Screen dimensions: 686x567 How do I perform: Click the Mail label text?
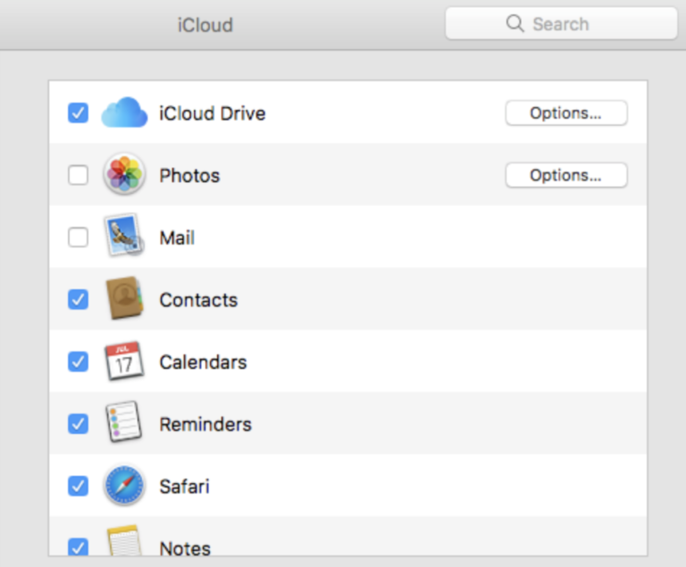point(177,238)
